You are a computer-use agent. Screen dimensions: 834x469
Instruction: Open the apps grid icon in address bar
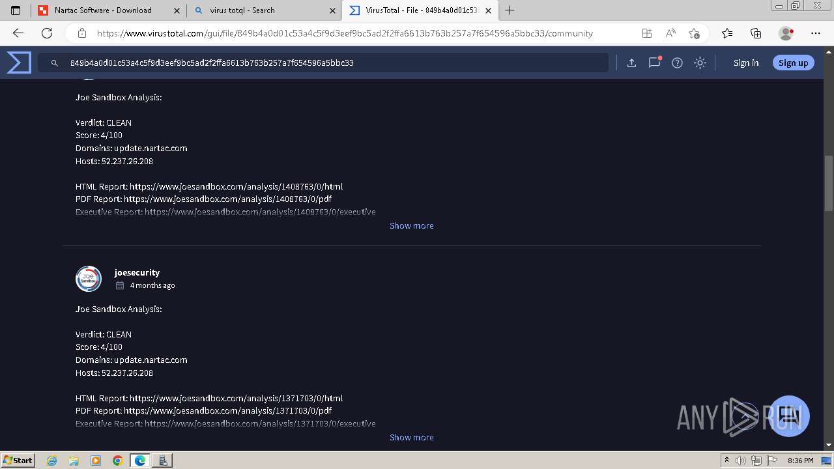[646, 33]
